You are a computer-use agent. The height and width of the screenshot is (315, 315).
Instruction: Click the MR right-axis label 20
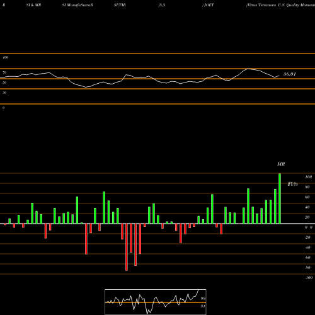tap(307, 217)
